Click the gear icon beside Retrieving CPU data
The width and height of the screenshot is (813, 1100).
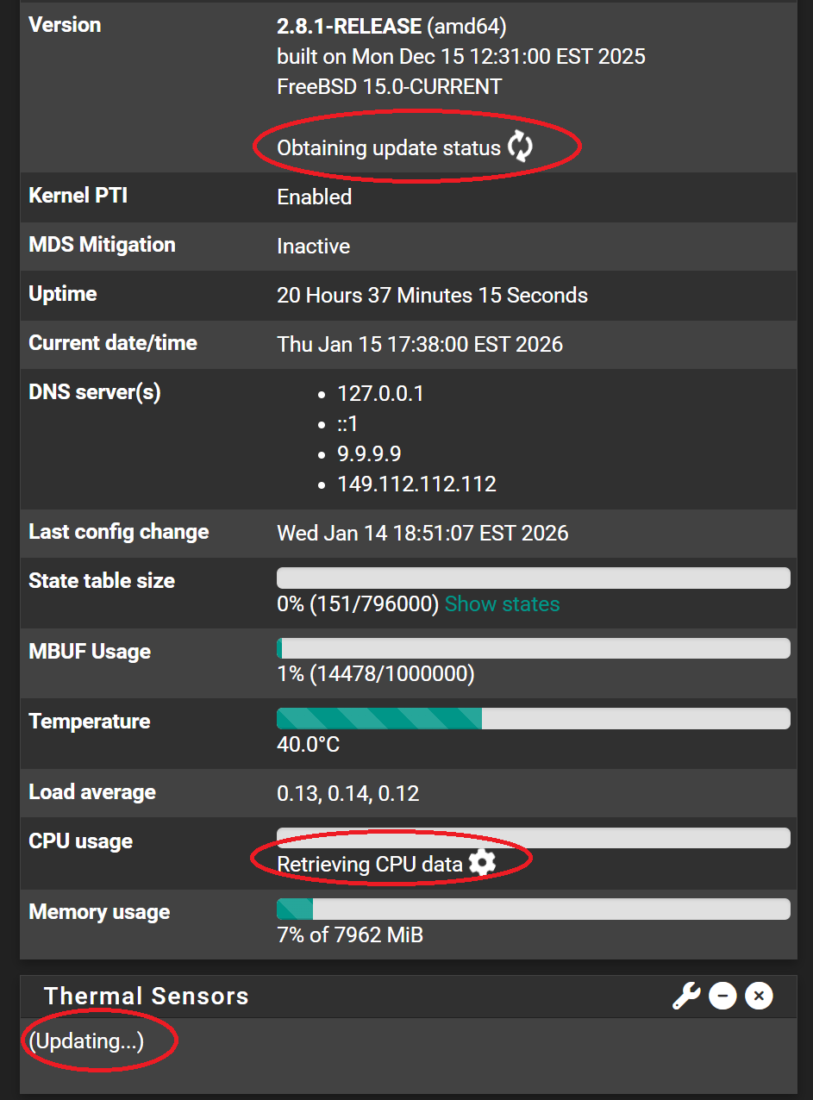pos(482,863)
